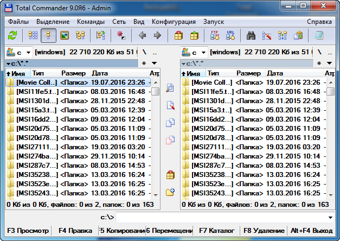Click the binoculars Search files icon

click(251, 36)
